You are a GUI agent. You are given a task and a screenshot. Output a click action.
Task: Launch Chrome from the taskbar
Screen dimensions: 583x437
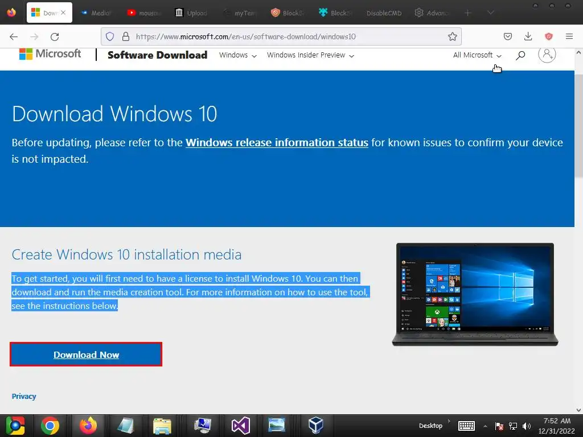pyautogui.click(x=50, y=426)
